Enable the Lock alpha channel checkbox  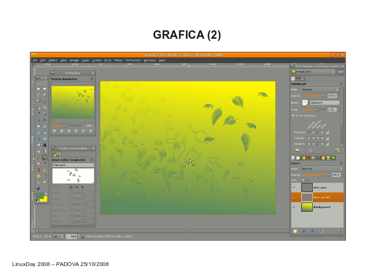(303, 180)
